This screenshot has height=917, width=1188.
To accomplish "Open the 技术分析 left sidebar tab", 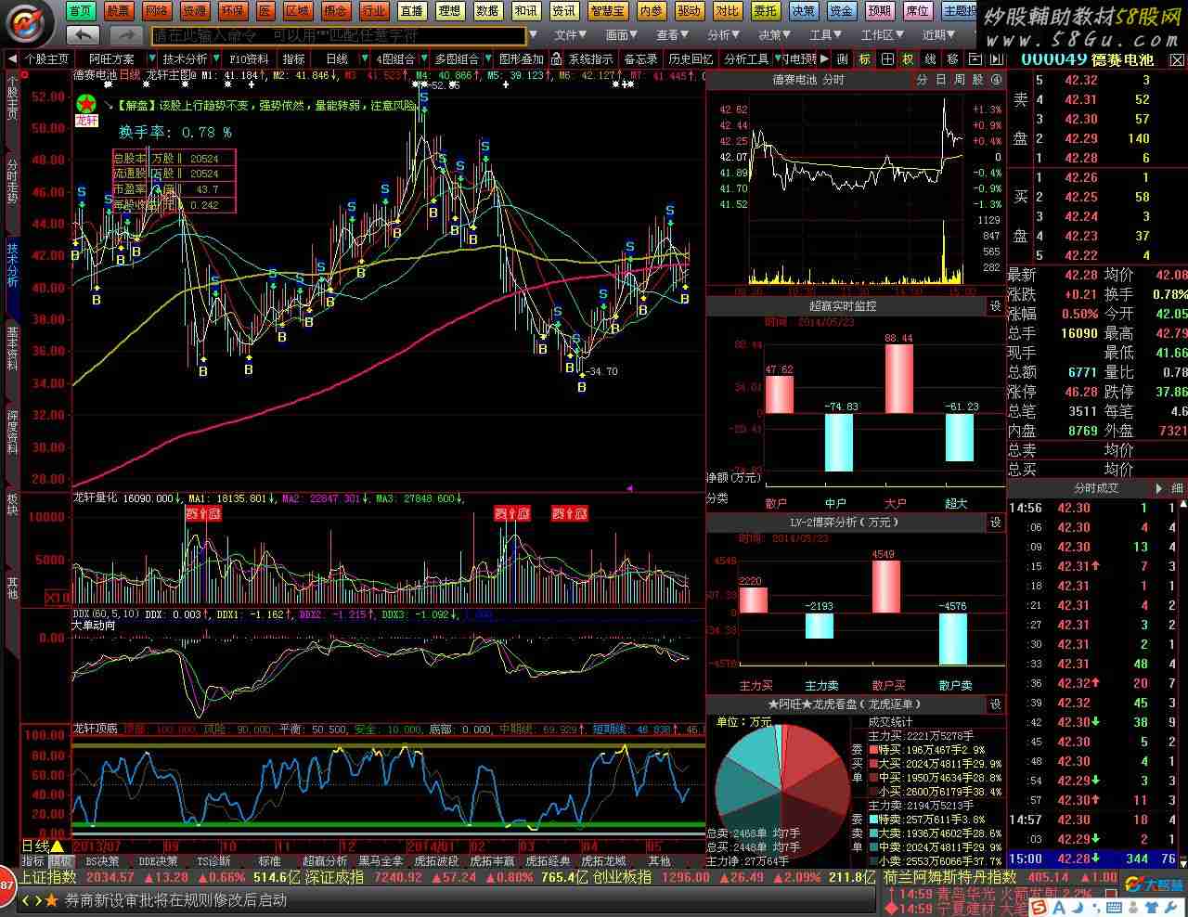I will pyautogui.click(x=12, y=265).
